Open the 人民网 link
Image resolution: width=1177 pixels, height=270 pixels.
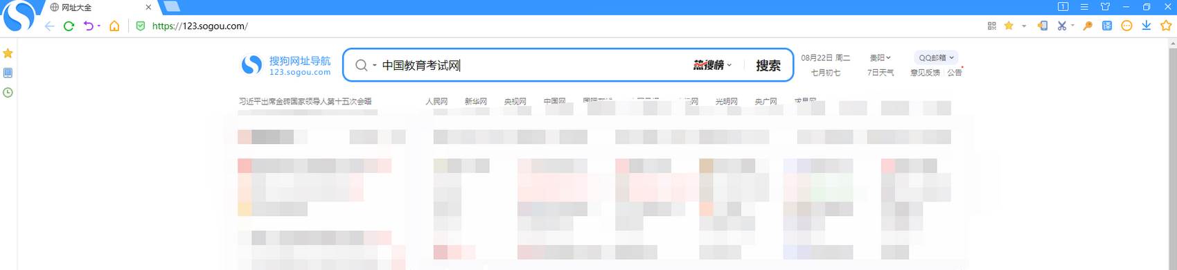tap(436, 101)
